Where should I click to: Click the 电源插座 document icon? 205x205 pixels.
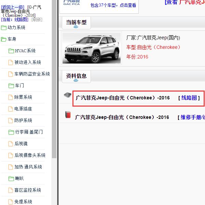[11, 109]
